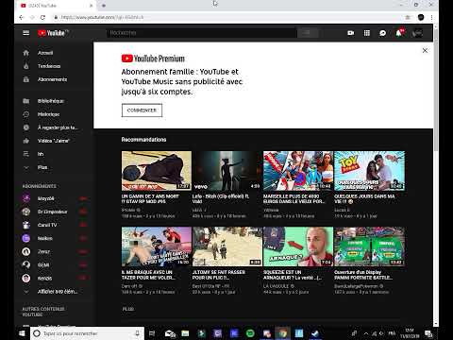This screenshot has width=453, height=340.
Task: Open 'MARSEILLE PLUS DE 4000 EUROS' thumbnail
Action: pyautogui.click(x=298, y=171)
